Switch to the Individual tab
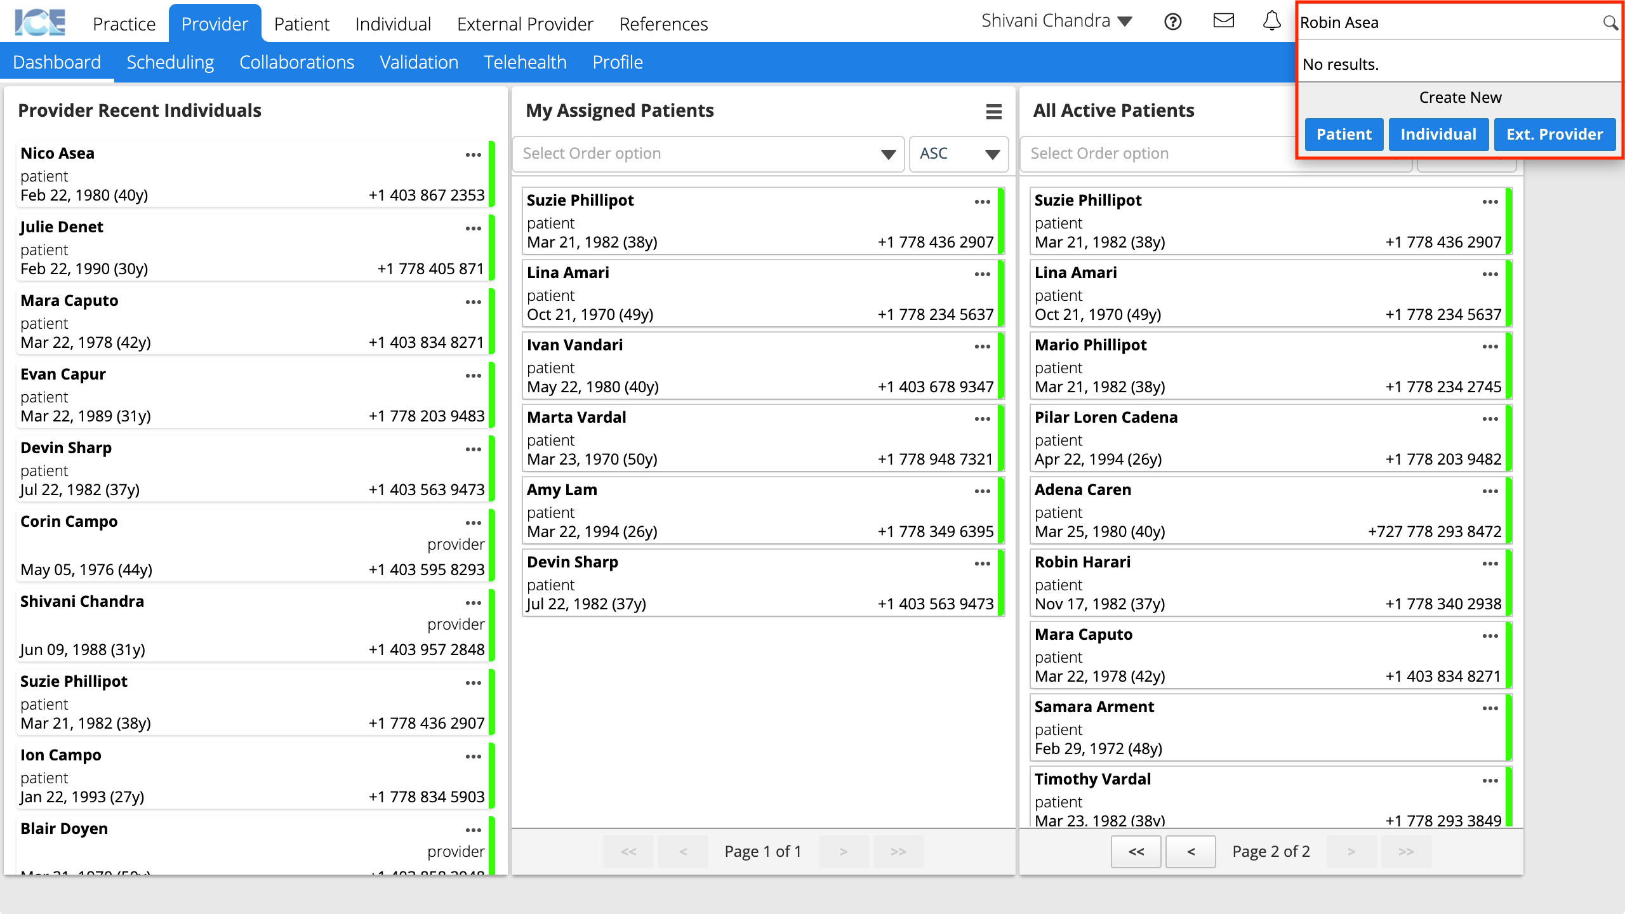 click(x=393, y=24)
